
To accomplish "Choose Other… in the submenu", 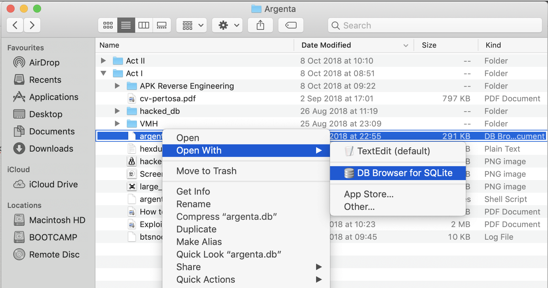I will pos(398,207).
